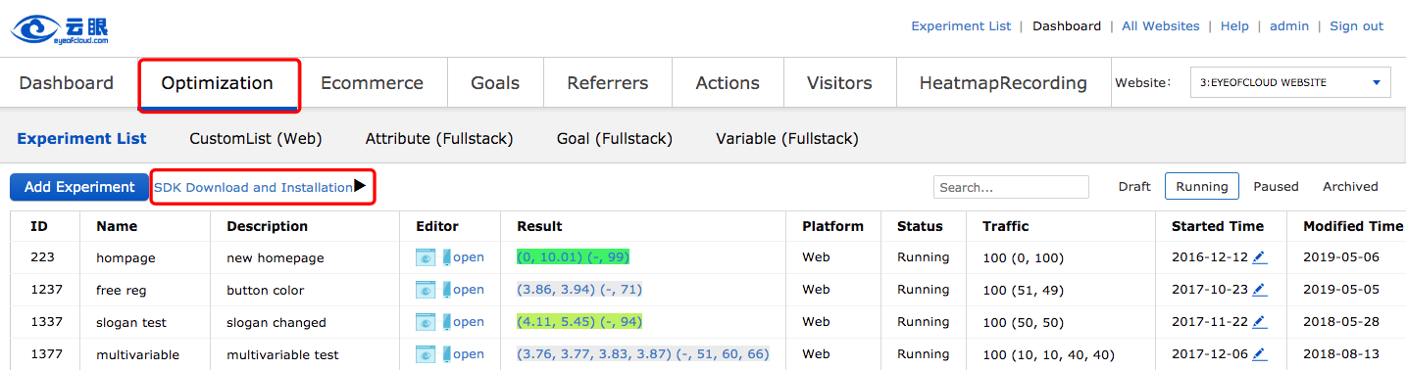Edit started time pencil for free reg

(x=1260, y=290)
